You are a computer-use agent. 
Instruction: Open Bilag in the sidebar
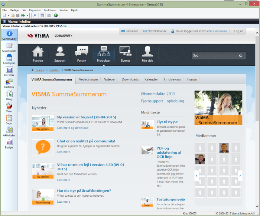point(9,96)
